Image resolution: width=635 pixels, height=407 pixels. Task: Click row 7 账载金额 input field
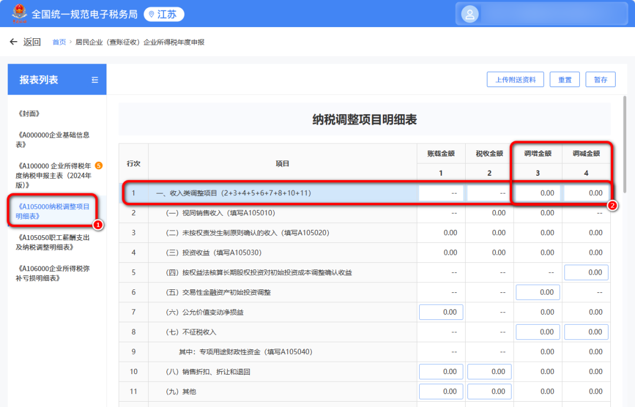point(441,312)
